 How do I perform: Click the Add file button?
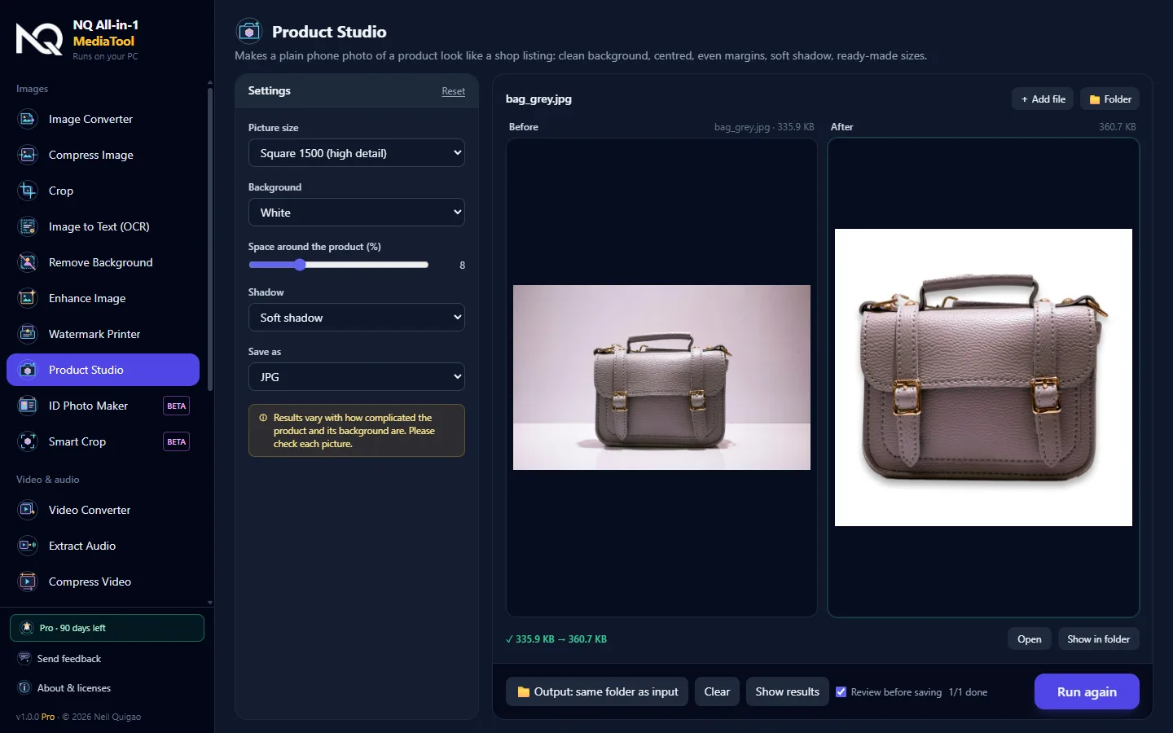pos(1043,99)
